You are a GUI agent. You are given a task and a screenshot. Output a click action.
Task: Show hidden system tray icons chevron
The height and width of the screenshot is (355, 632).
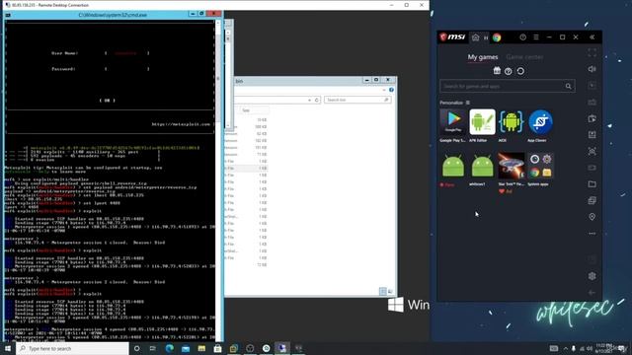tap(566, 348)
